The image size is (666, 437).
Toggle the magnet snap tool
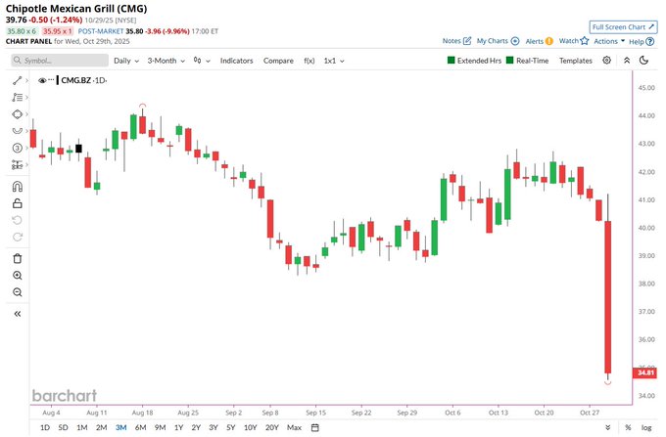(x=17, y=187)
